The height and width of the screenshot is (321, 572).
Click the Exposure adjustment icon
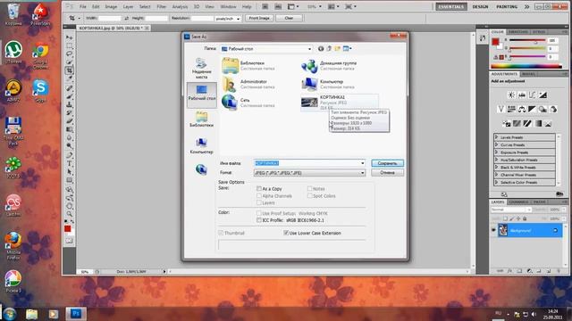point(543,95)
